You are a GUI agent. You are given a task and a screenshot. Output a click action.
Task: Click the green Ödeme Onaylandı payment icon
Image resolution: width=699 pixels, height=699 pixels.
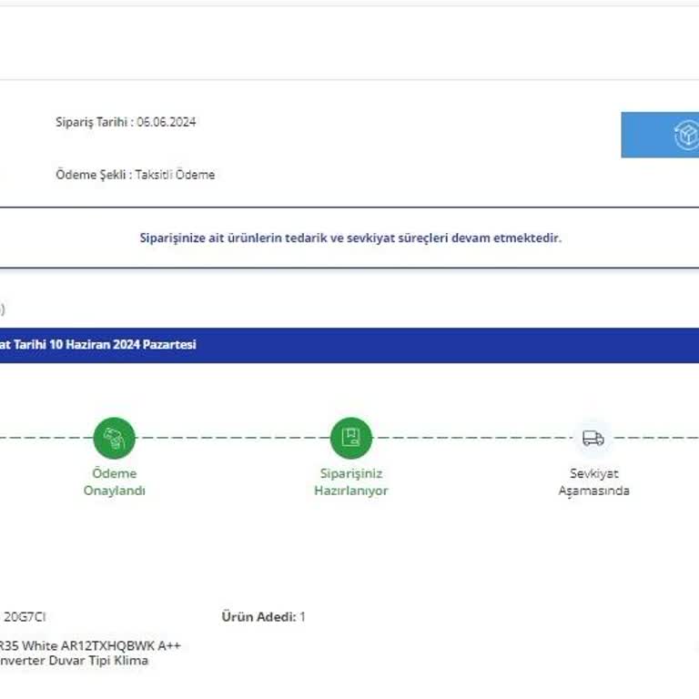pos(114,438)
